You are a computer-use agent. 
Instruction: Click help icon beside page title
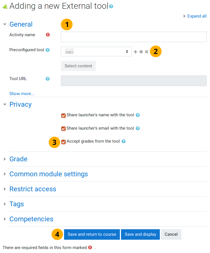[111, 6]
